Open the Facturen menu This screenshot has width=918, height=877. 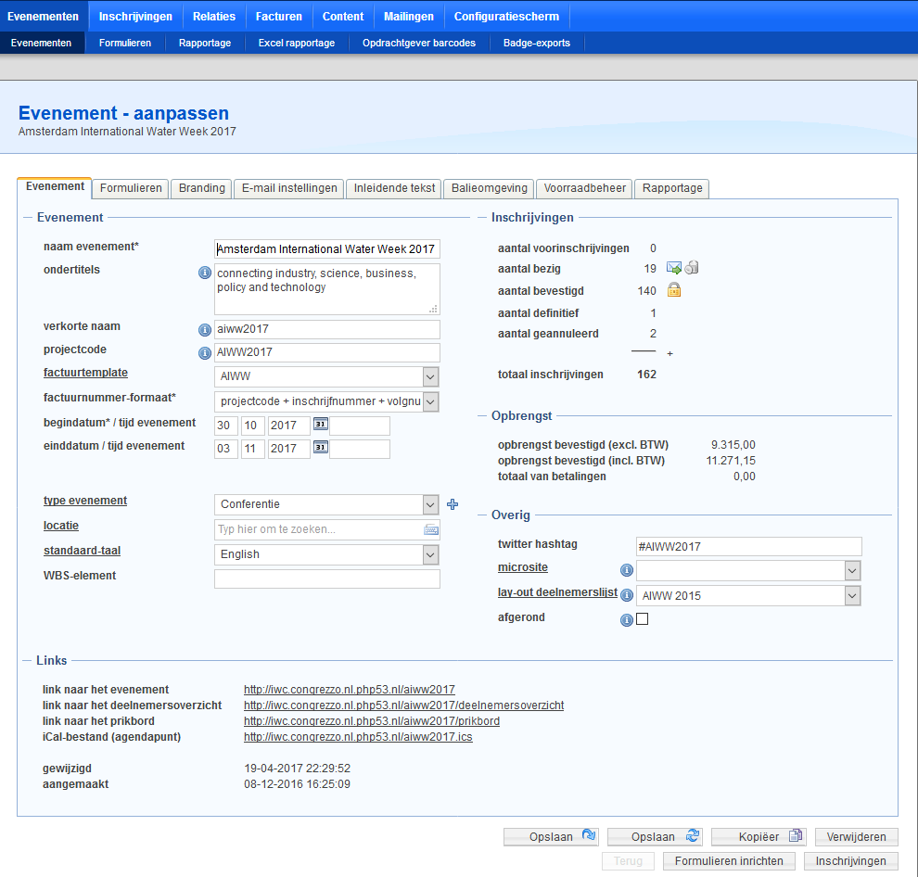(279, 17)
